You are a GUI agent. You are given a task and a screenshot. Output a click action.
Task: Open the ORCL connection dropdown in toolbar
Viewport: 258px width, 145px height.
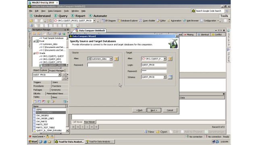[x=94, y=21]
